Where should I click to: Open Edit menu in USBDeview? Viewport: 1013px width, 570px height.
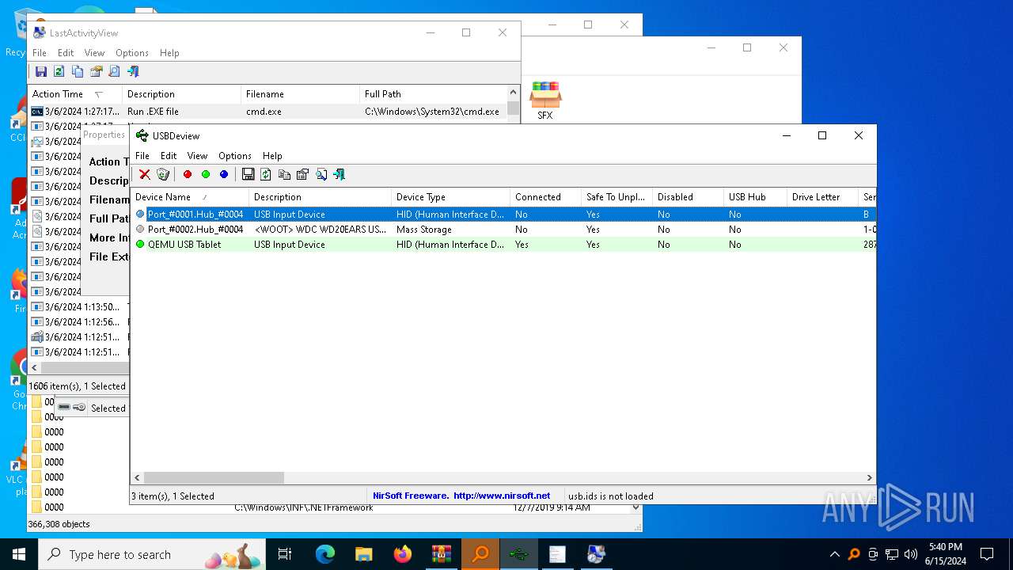tap(169, 156)
